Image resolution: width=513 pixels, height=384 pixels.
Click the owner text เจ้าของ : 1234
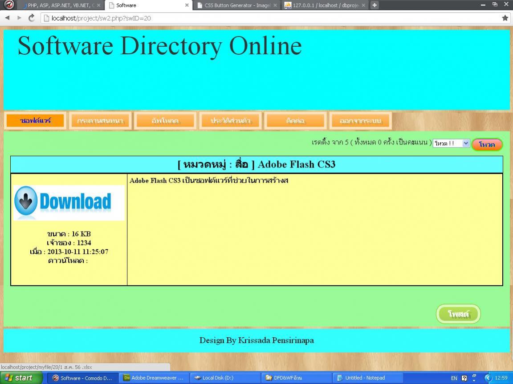coord(69,243)
